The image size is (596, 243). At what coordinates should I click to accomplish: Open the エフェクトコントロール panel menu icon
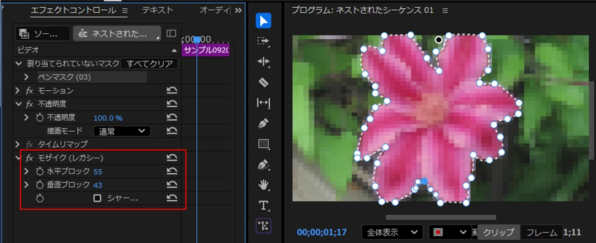tap(125, 11)
